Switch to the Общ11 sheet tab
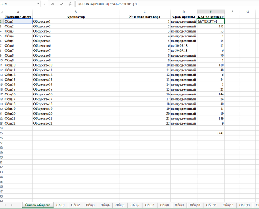 click(x=211, y=205)
